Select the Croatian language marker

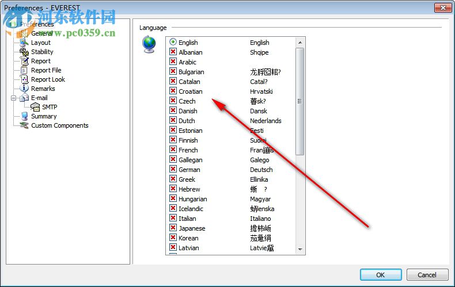173,91
